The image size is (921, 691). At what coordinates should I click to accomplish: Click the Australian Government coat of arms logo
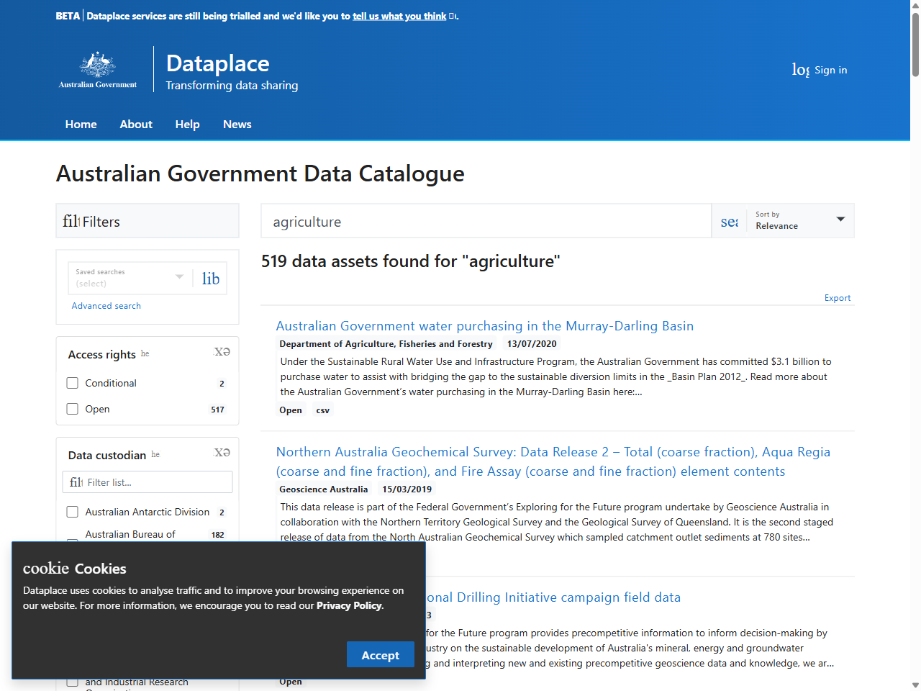click(x=98, y=68)
